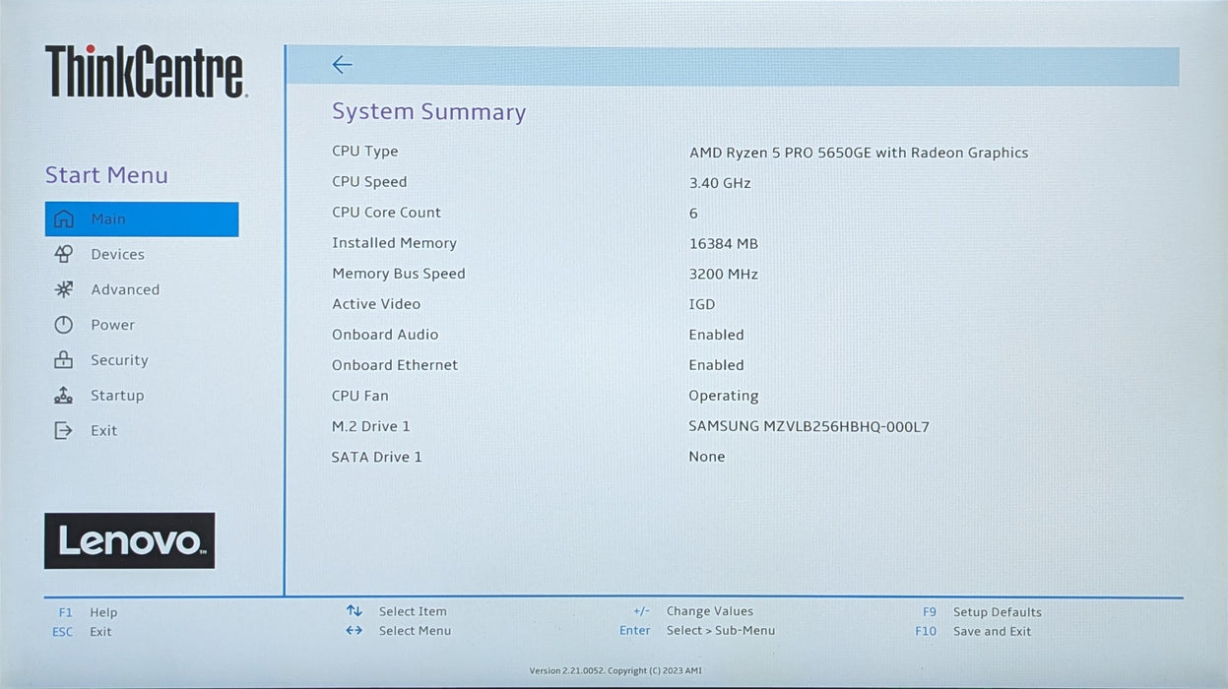Screen dimensions: 1228x689
Task: Click Enabled beside Onboard Audio
Action: pyautogui.click(x=717, y=335)
